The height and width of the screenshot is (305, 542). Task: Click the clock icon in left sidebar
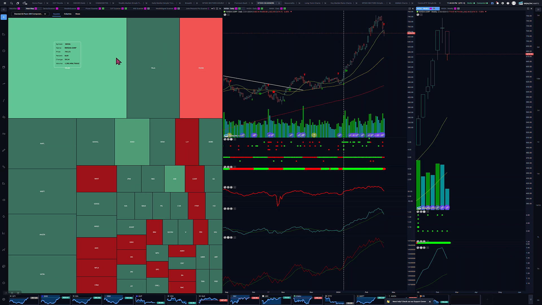point(4,51)
